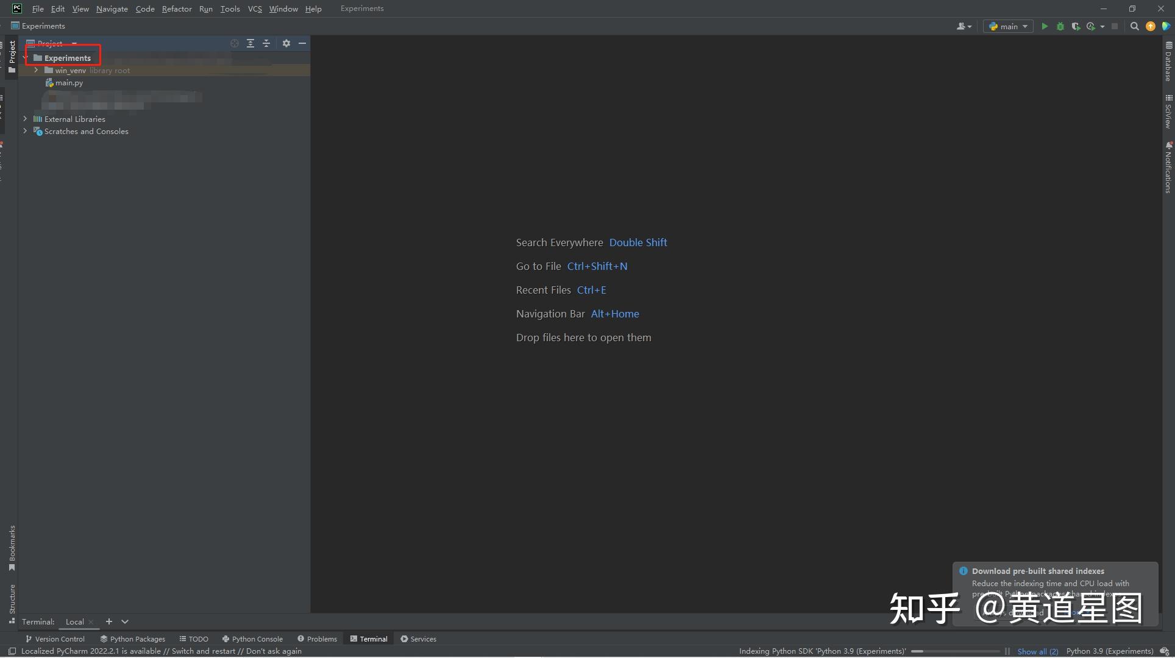Click the indexing progress bar in the status bar

956,651
